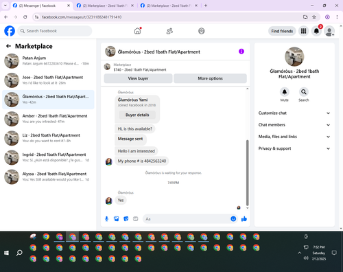Go back using the Marketplace back arrow
This screenshot has height=272, width=343.
8,46
